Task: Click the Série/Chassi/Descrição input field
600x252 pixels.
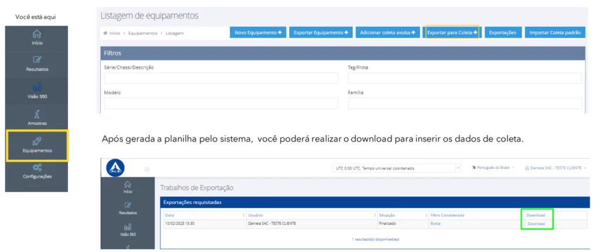Action: pos(220,78)
